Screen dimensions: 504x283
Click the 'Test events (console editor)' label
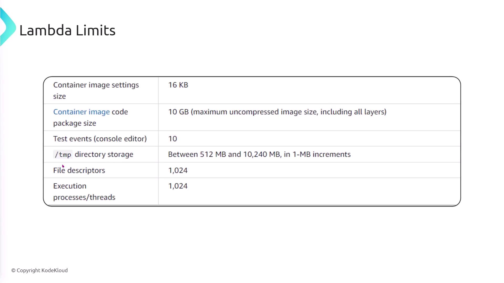(x=100, y=139)
